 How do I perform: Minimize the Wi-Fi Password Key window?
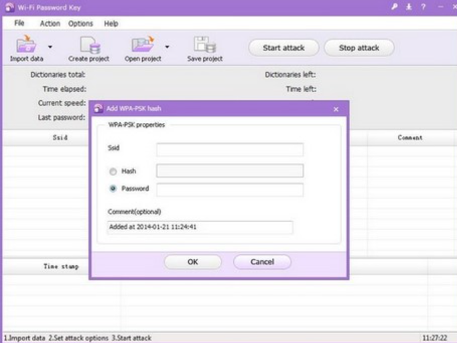point(441,7)
